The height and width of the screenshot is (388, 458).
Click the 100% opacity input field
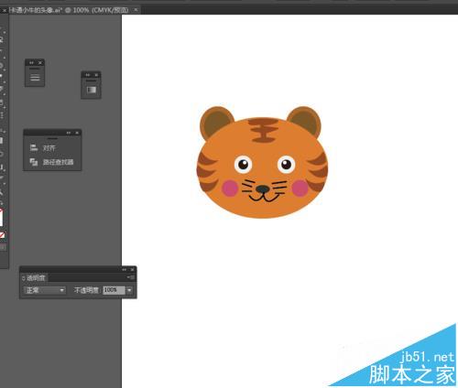(x=114, y=290)
